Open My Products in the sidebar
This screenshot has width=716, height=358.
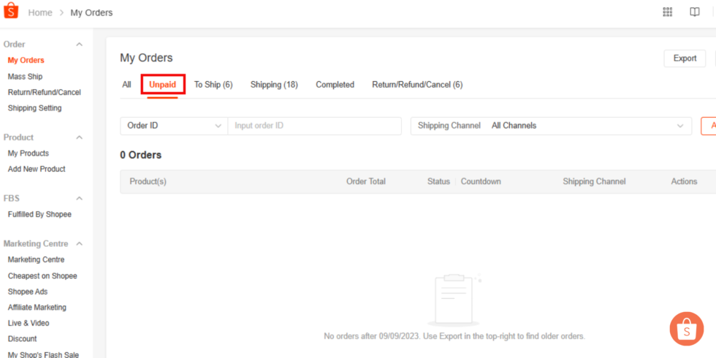(x=28, y=153)
